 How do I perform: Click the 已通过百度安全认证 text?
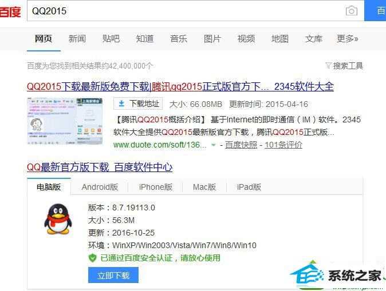(x=160, y=258)
